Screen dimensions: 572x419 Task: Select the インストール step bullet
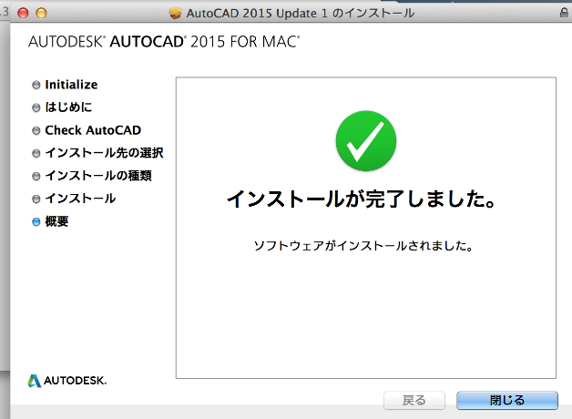click(x=36, y=199)
